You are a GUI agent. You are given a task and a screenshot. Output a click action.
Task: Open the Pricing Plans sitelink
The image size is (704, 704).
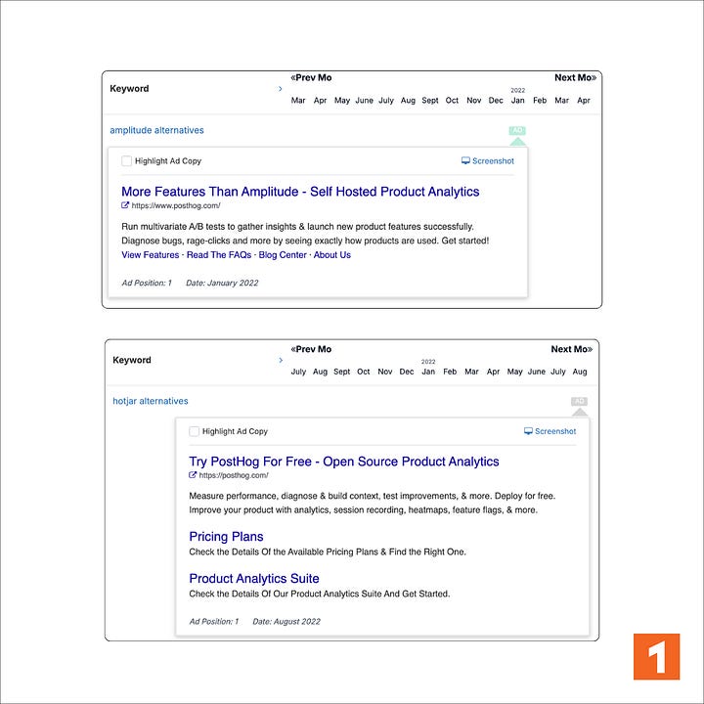pyautogui.click(x=226, y=537)
